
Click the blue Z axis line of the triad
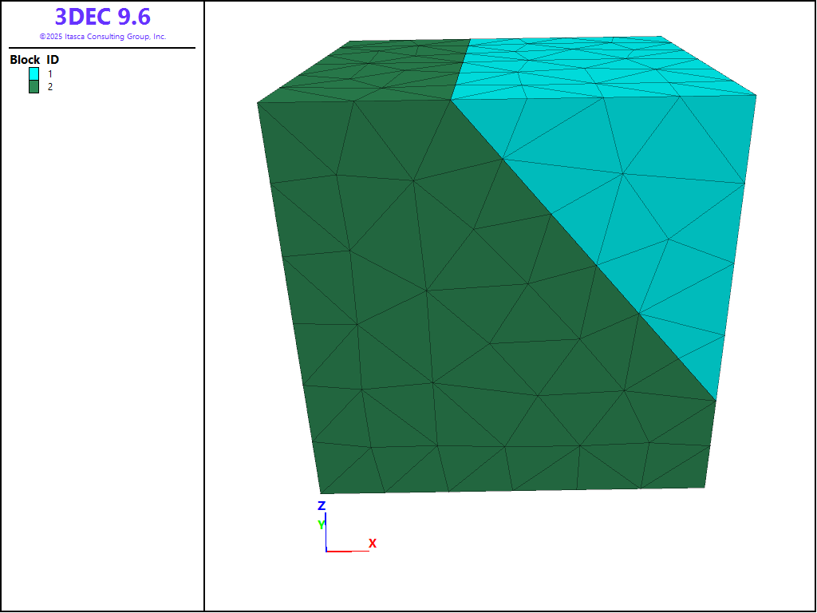pos(326,531)
